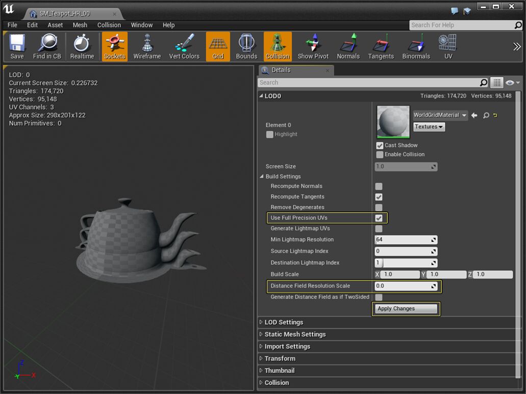Enable Cast Shadow for Element 0
Viewport: 526px width, 394px height.
[380, 145]
